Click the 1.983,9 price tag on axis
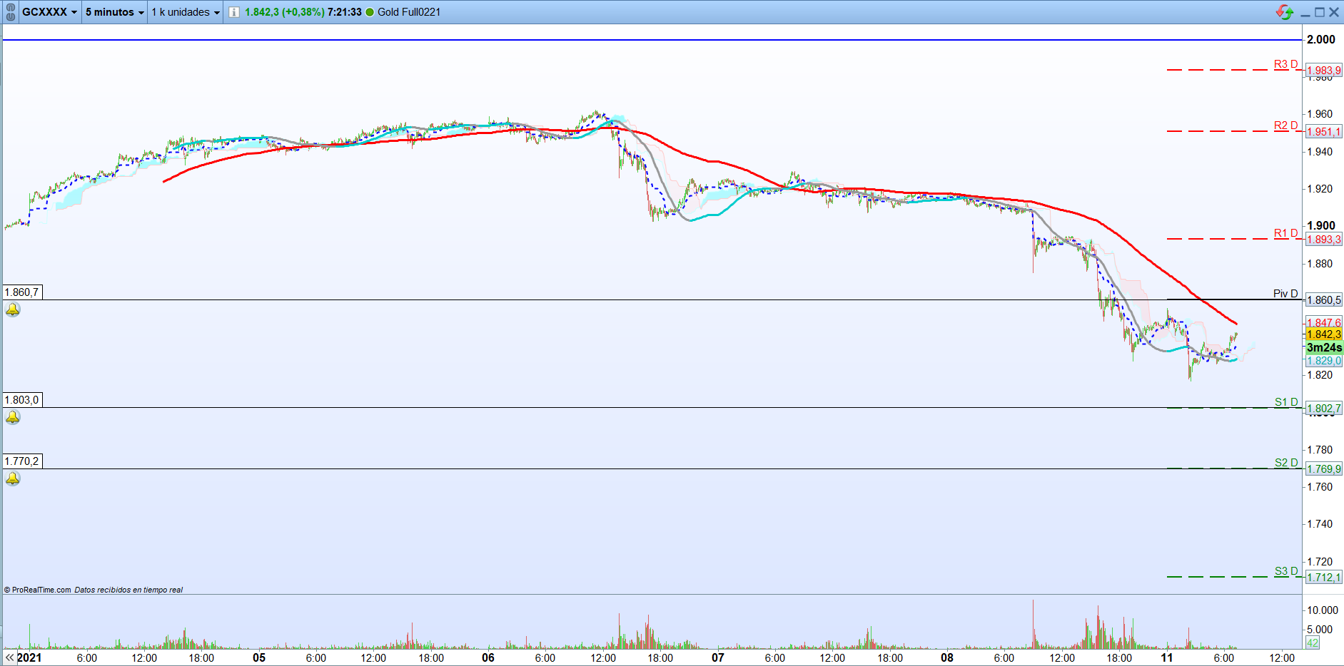The image size is (1344, 666). (1324, 71)
